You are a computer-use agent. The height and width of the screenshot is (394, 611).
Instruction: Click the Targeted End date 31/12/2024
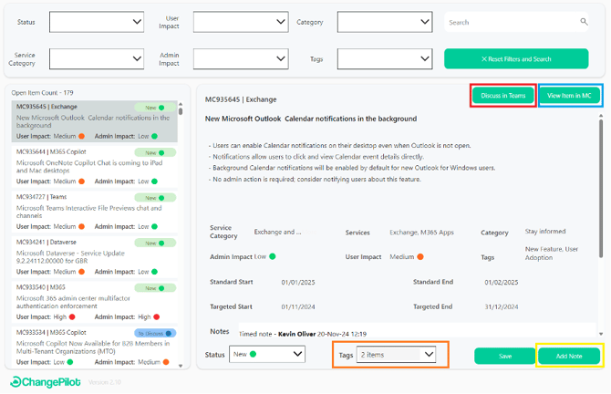pos(502,307)
